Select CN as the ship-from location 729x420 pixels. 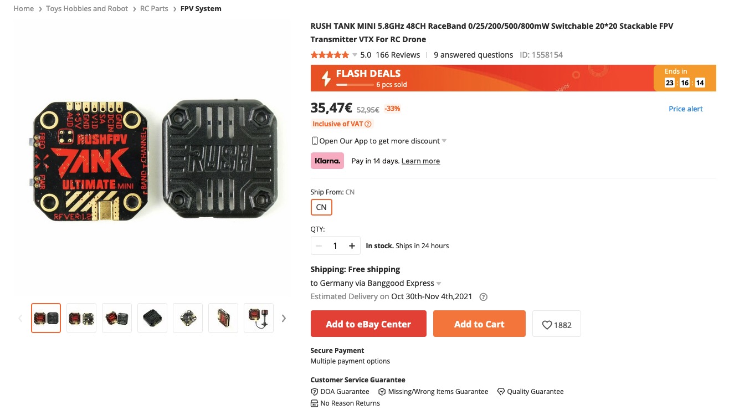pyautogui.click(x=321, y=207)
